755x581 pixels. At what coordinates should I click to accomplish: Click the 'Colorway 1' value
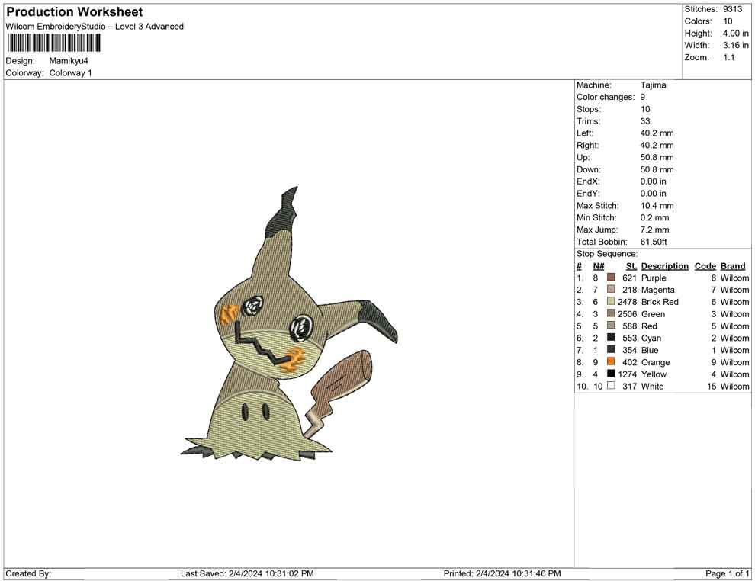(70, 72)
